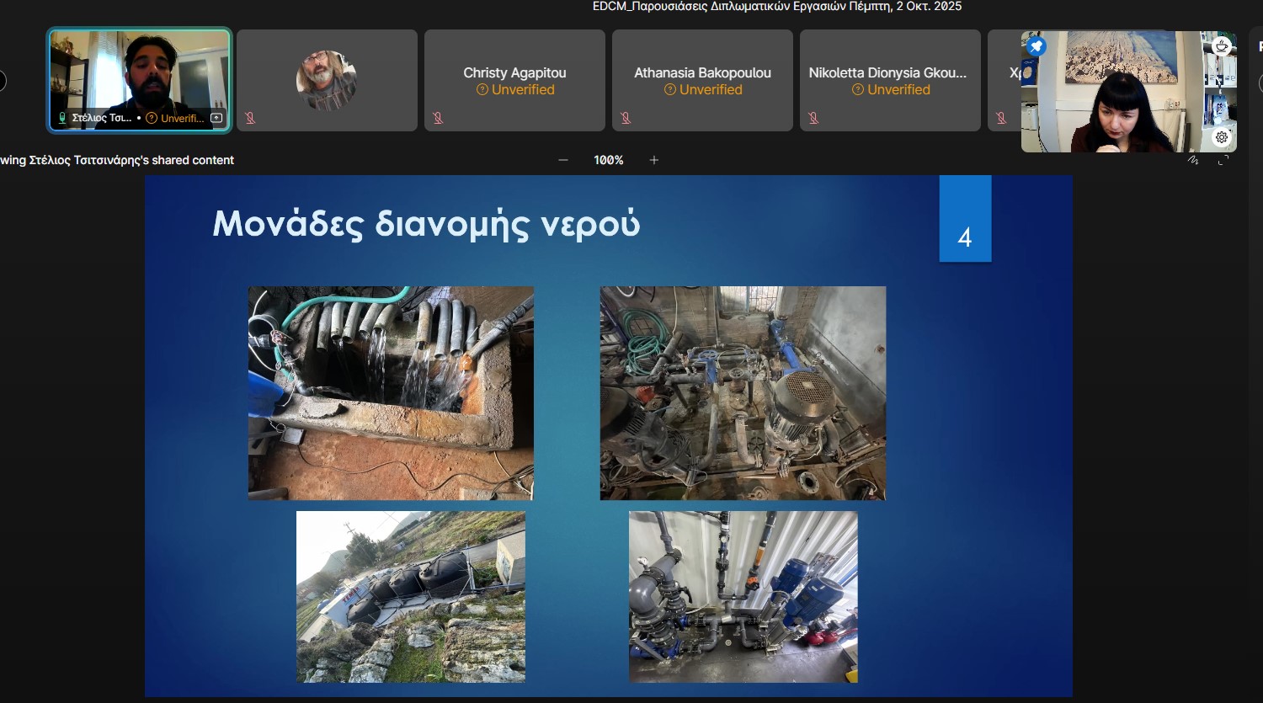Image resolution: width=1263 pixels, height=703 pixels.
Task: Click the muted mic icon on Athanasia Bakopoulou's tile
Action: [626, 119]
